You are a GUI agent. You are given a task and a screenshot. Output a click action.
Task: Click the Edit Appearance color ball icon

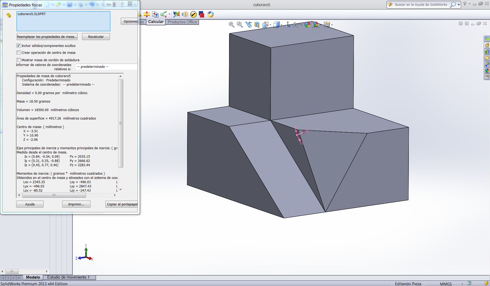(x=307, y=25)
